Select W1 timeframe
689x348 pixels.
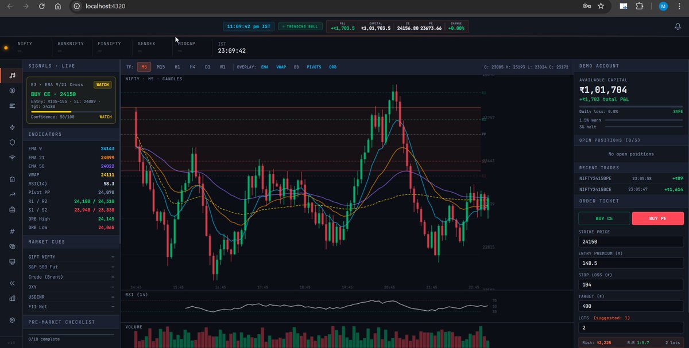(222, 67)
